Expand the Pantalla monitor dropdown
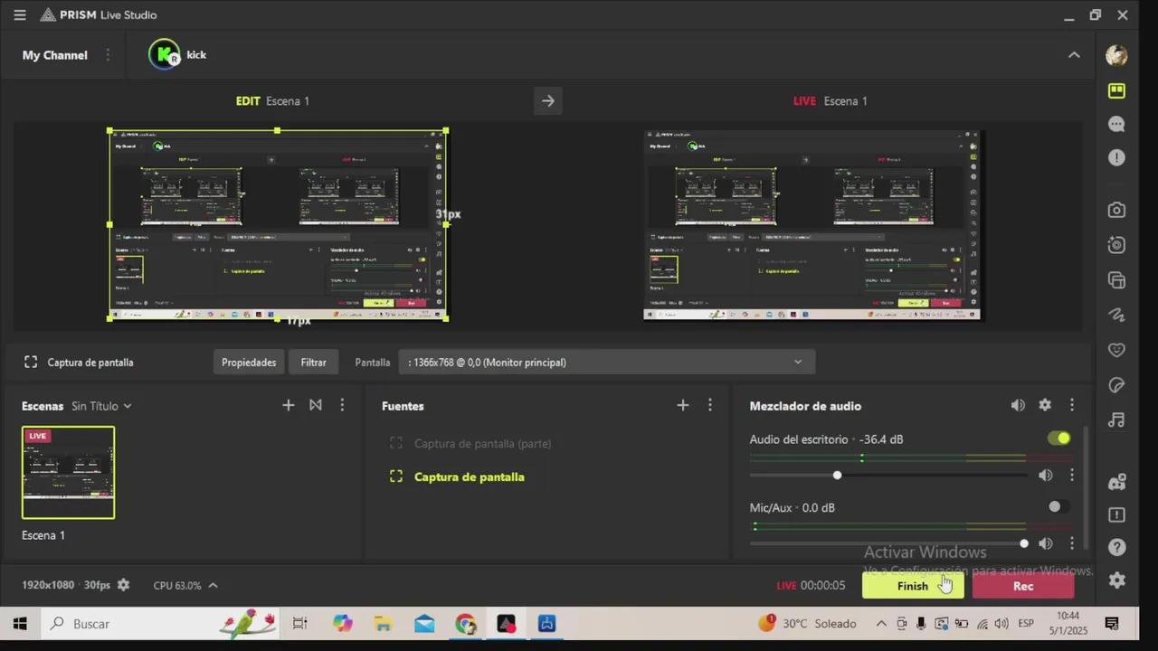 coord(606,362)
